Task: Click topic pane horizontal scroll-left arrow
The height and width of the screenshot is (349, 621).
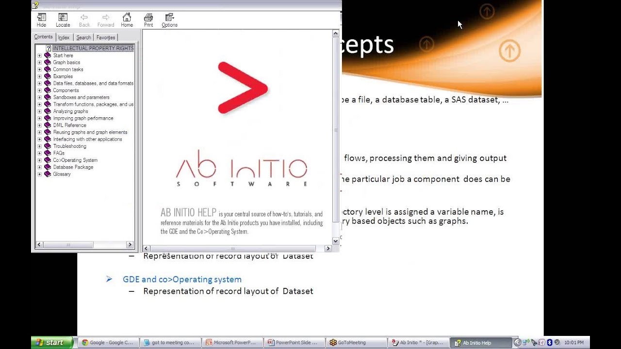Action: pyautogui.click(x=147, y=248)
